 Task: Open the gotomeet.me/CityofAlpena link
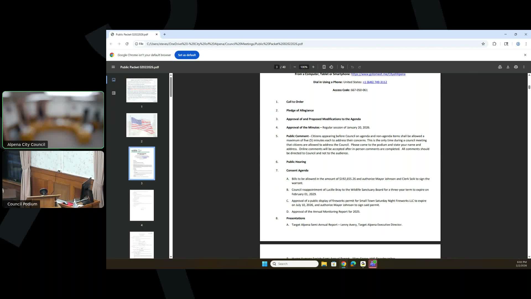(378, 74)
